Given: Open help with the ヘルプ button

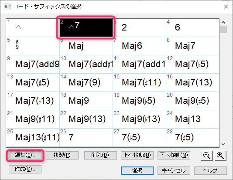Looking at the screenshot, I should pyautogui.click(x=210, y=170).
